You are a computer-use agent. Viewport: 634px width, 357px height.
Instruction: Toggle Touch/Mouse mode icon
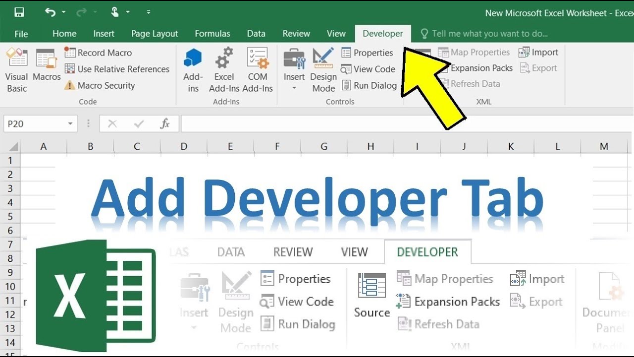click(114, 12)
